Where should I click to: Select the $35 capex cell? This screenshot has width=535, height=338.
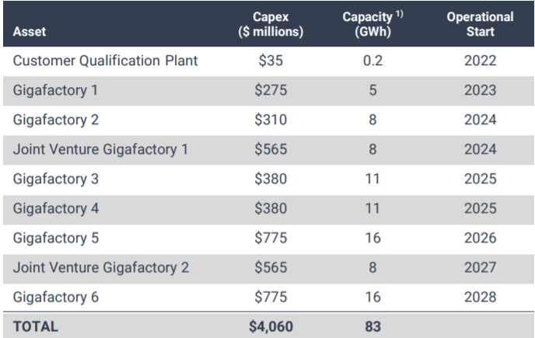pos(271,61)
